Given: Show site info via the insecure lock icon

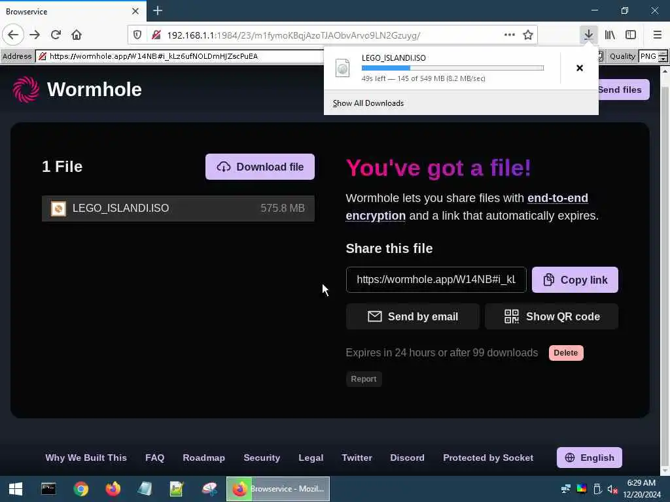Looking at the screenshot, I should (x=156, y=35).
